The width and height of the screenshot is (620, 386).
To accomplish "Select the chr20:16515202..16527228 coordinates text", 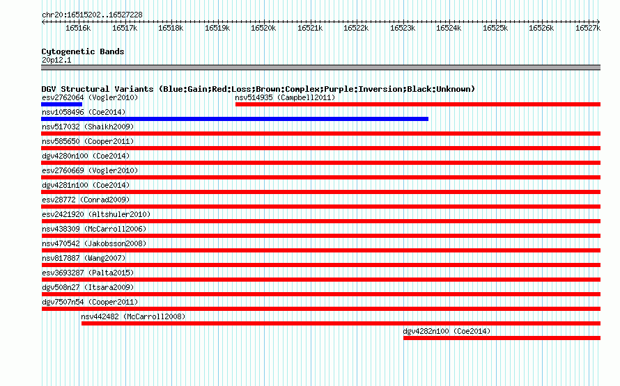I will 92,15.
